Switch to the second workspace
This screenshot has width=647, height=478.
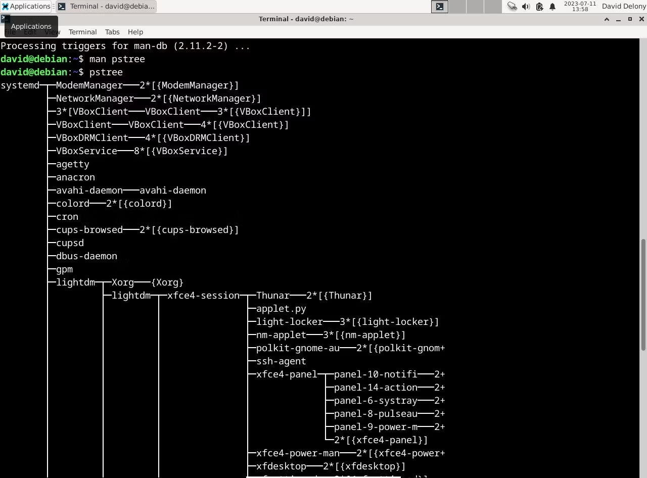click(x=457, y=6)
